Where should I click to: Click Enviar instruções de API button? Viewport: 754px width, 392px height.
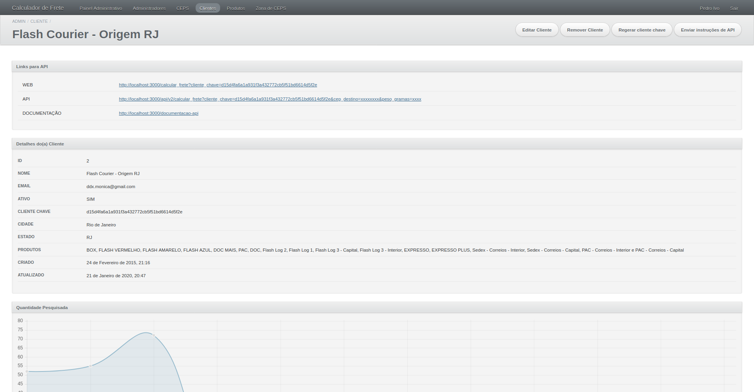(x=707, y=30)
